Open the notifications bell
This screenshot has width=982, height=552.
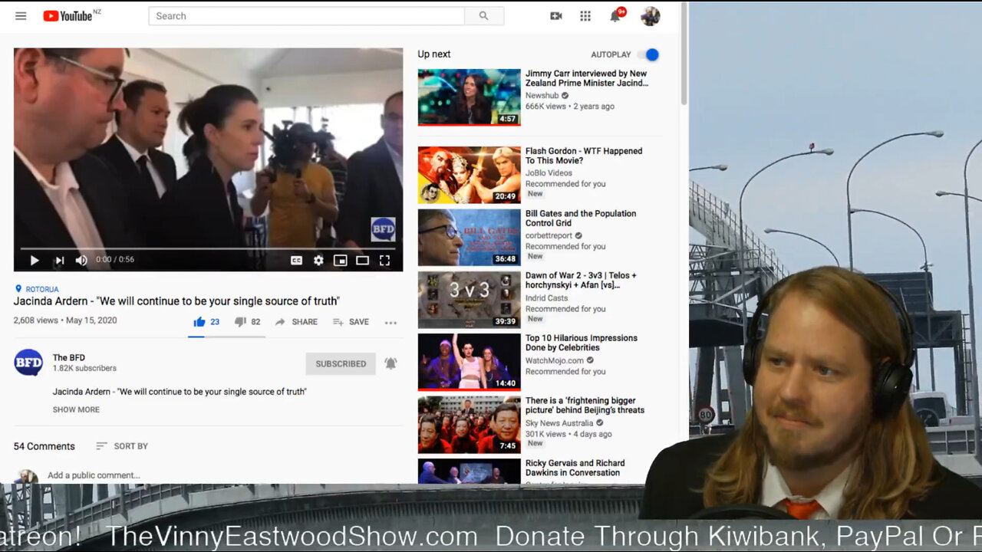click(615, 16)
